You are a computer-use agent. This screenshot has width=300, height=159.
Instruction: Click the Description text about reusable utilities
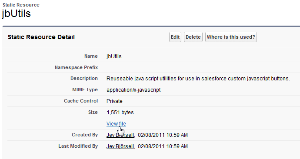coord(198,79)
